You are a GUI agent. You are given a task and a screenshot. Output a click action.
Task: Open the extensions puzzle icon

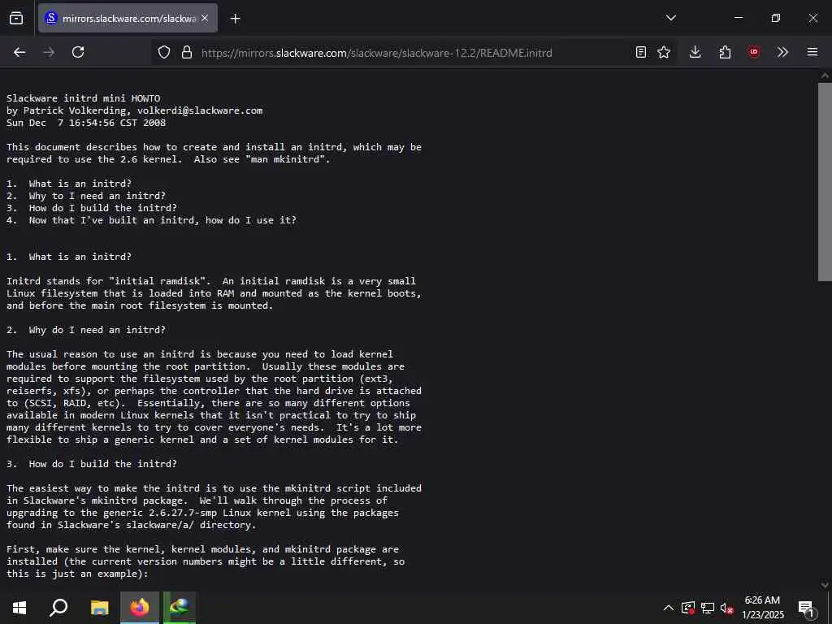coord(725,52)
